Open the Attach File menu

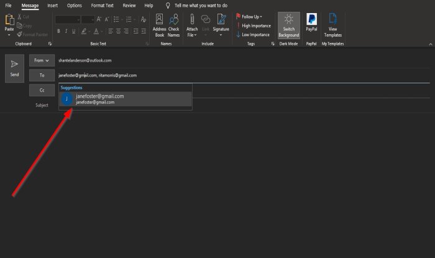coord(192,25)
